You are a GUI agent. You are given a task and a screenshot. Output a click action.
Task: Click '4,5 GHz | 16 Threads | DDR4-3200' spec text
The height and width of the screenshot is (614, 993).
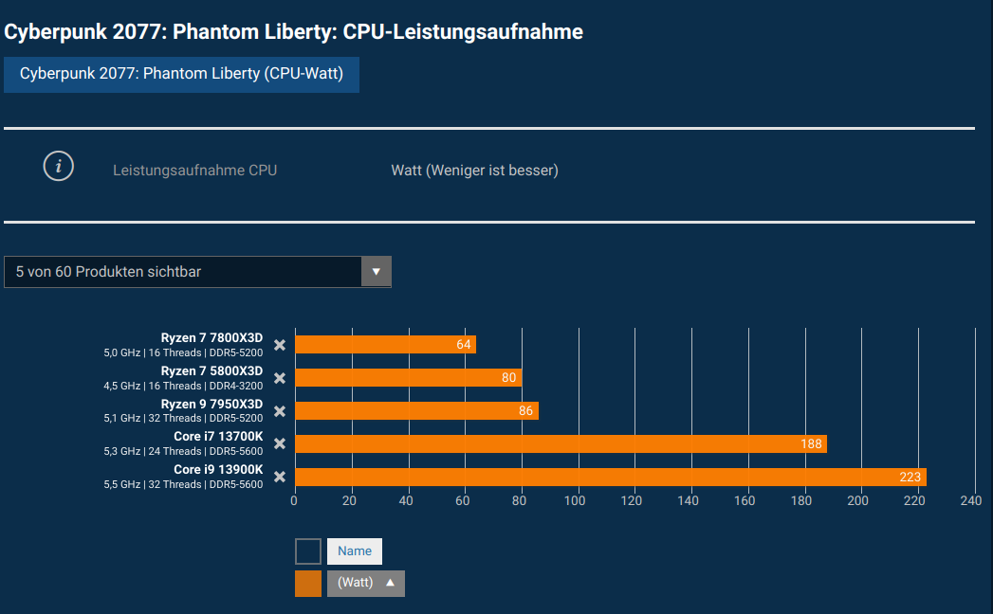point(183,386)
